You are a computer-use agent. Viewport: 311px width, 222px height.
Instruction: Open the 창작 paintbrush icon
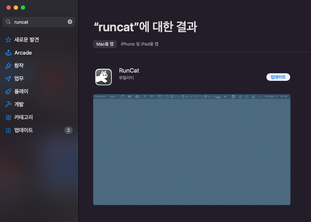tap(8, 66)
